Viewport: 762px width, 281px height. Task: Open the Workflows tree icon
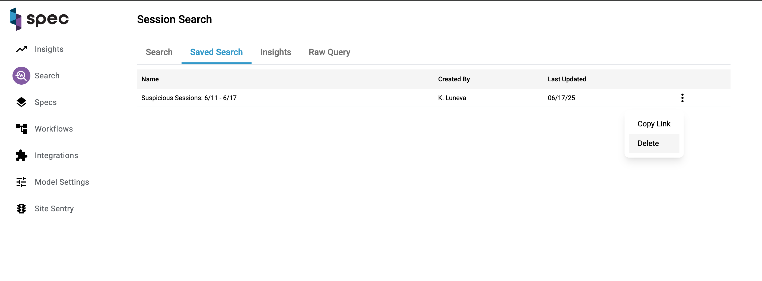pyautogui.click(x=21, y=129)
